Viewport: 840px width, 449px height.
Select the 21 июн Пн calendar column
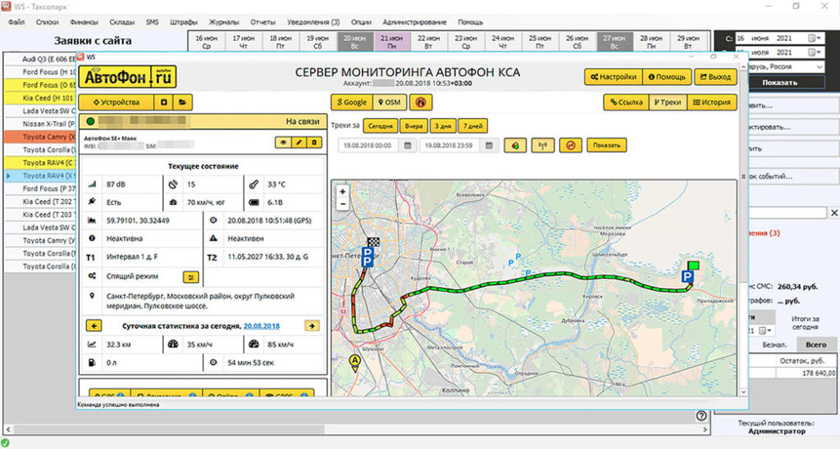[x=391, y=42]
